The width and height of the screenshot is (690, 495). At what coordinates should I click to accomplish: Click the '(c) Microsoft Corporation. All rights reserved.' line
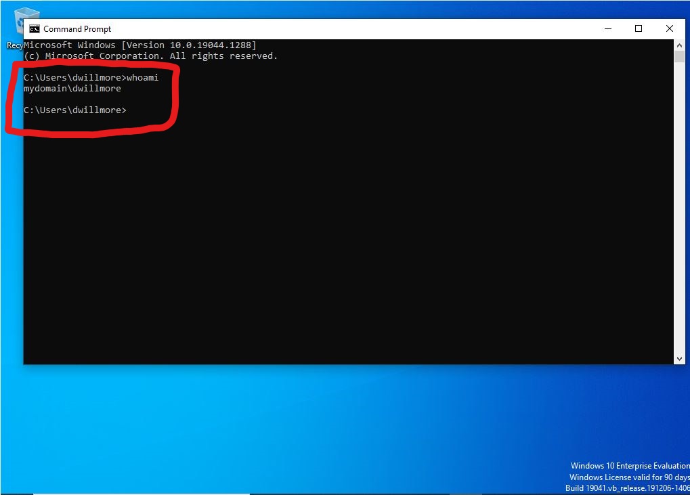(x=150, y=56)
